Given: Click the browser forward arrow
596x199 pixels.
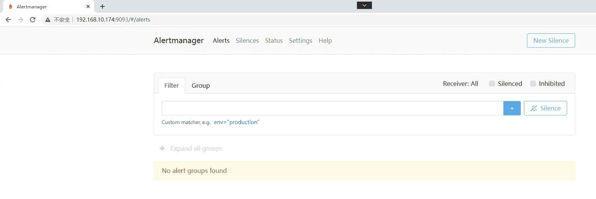Looking at the screenshot, I should [x=20, y=20].
